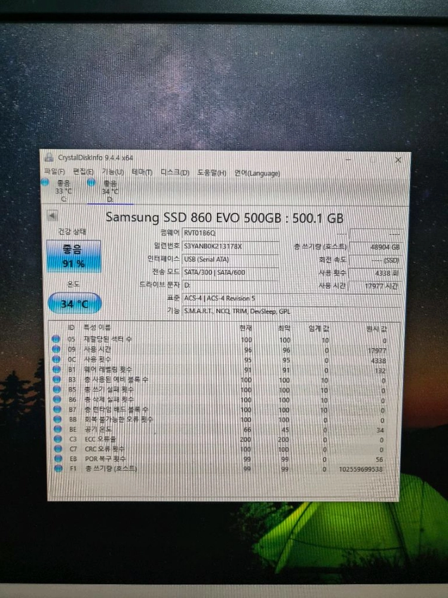
Task: Click the 34 °C temperature button
Action: (x=75, y=304)
